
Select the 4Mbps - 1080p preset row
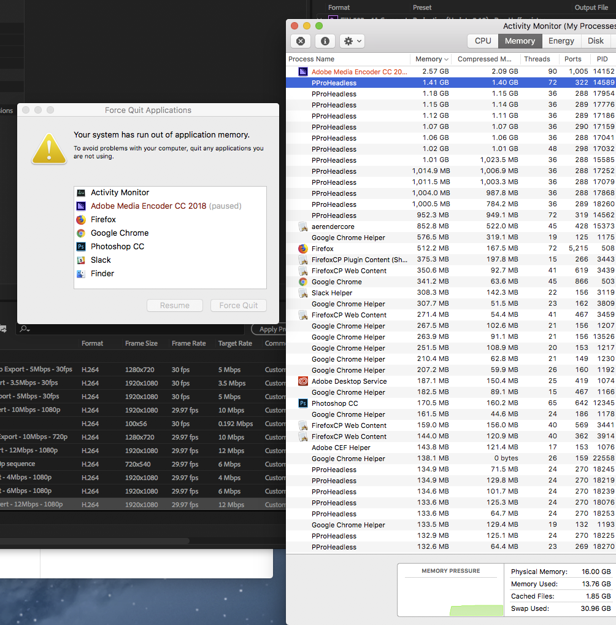(x=142, y=478)
